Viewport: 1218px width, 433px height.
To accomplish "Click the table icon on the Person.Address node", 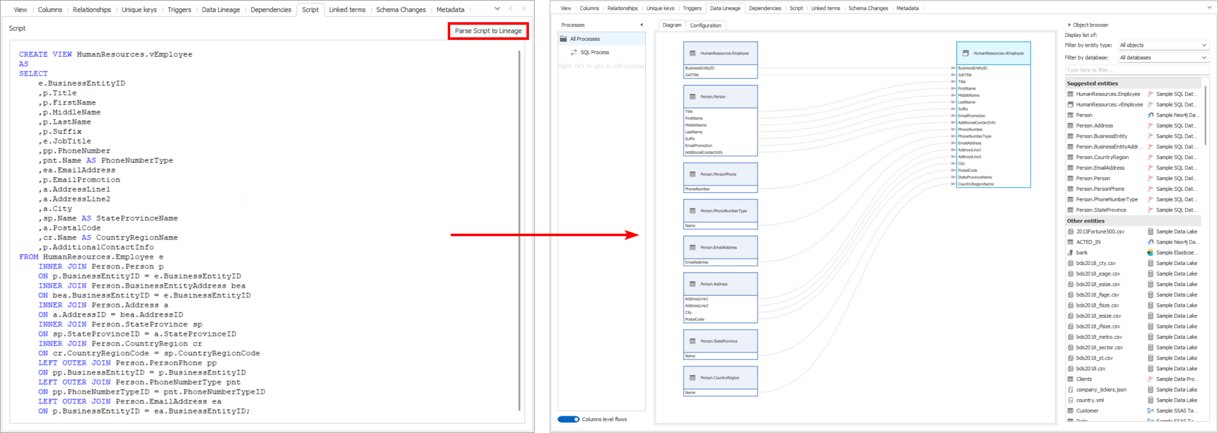I will (x=693, y=284).
